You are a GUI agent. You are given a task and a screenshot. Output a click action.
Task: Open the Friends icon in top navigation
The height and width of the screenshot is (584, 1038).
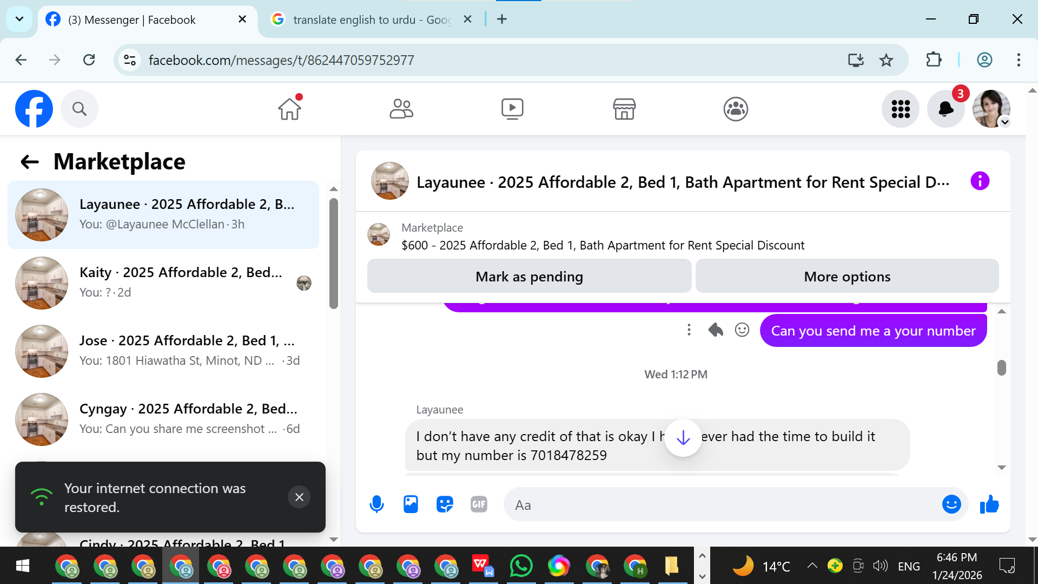click(401, 109)
